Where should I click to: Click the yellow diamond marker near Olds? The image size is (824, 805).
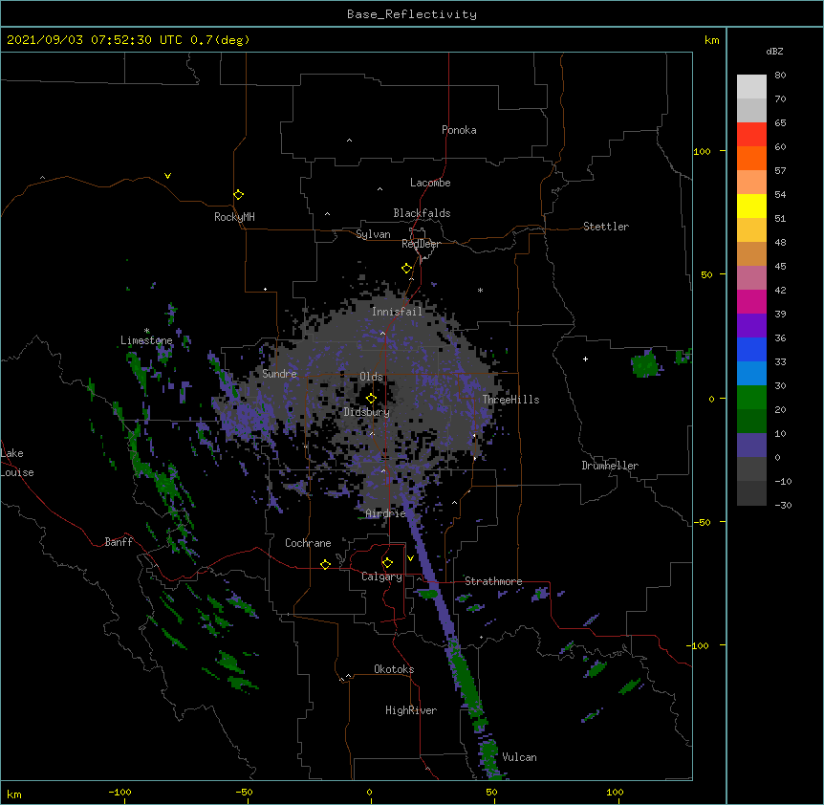tap(371, 399)
